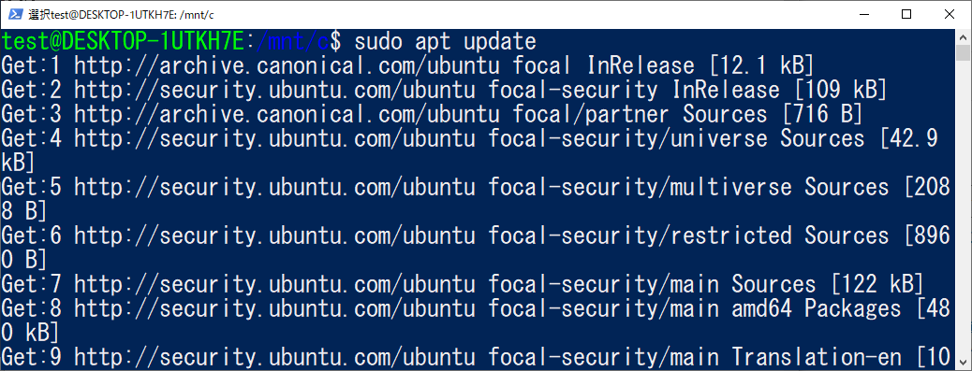This screenshot has width=972, height=371.
Task: Click the scrollbar up arrow
Action: coord(963,37)
